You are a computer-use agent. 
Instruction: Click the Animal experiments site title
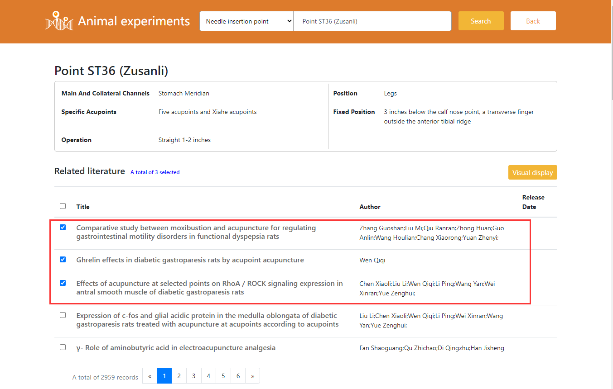click(x=134, y=21)
